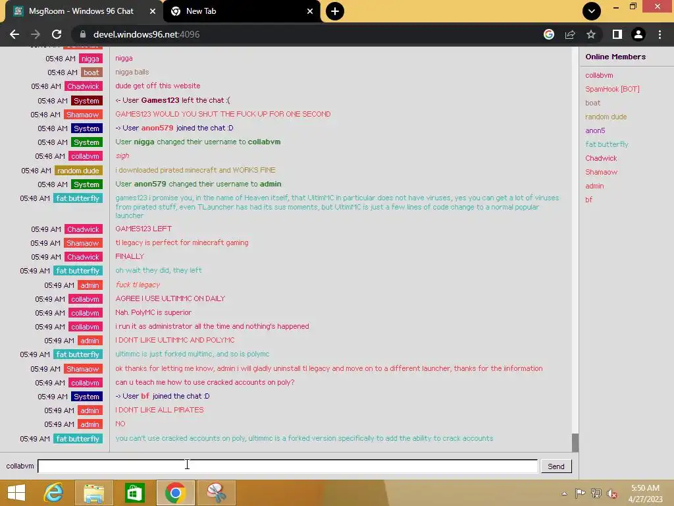This screenshot has height=506, width=674.
Task: Show hidden tray icons arrow
Action: click(x=564, y=493)
